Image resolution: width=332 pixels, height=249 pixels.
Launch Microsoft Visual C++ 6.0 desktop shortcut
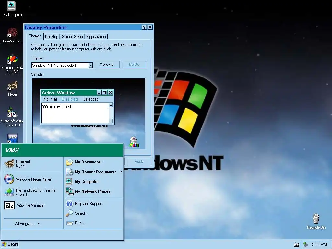(12, 64)
